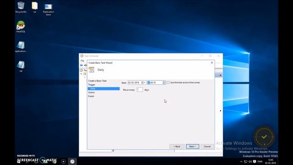The width and height of the screenshot is (293, 165).
Task: Close the Create Basic Task Wizard
Action: coord(212,63)
